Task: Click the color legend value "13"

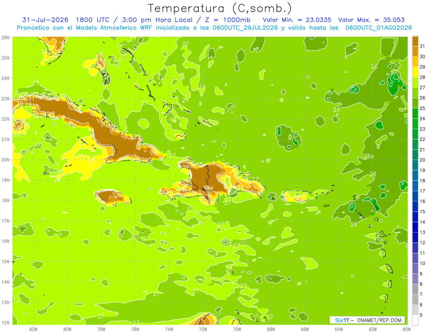Action: pos(422,232)
